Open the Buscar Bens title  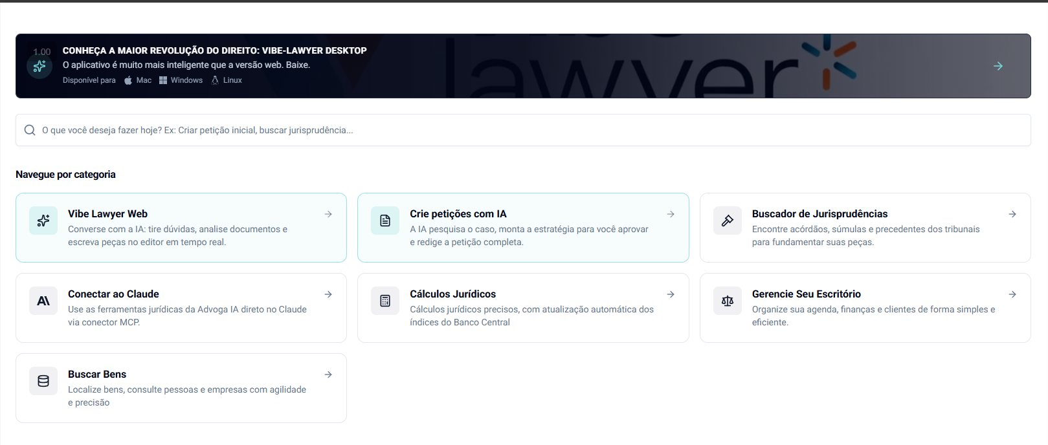click(x=97, y=374)
